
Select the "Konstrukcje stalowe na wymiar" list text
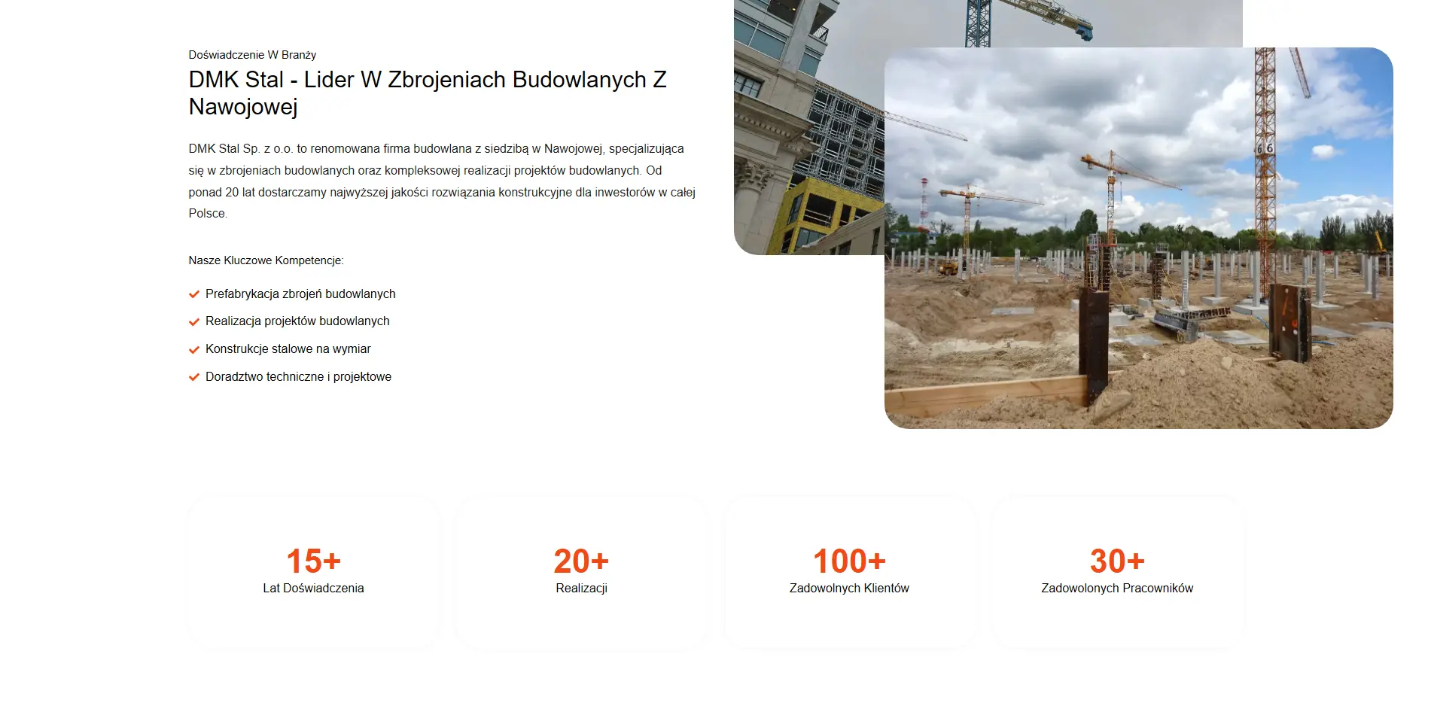pos(288,348)
